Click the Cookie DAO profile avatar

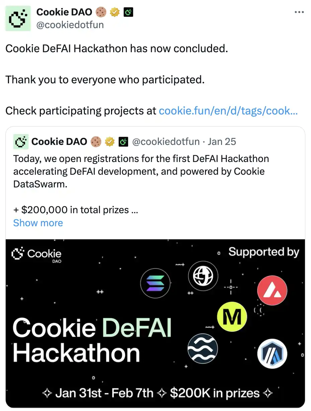click(x=18, y=18)
